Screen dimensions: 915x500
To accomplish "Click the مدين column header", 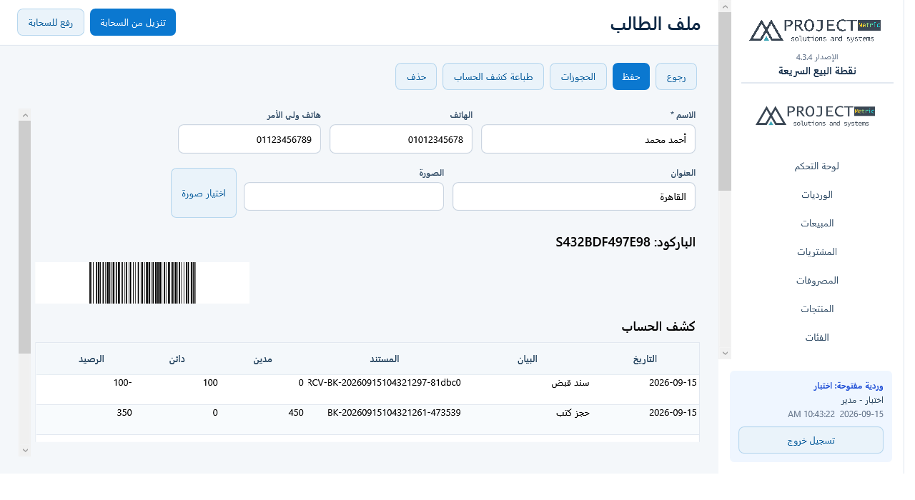I will coord(262,359).
